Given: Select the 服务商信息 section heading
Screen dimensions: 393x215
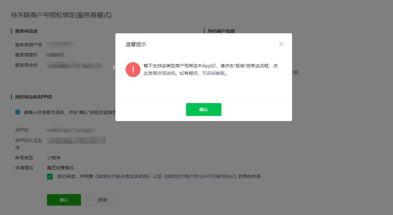Looking at the screenshot, I should click(26, 31).
